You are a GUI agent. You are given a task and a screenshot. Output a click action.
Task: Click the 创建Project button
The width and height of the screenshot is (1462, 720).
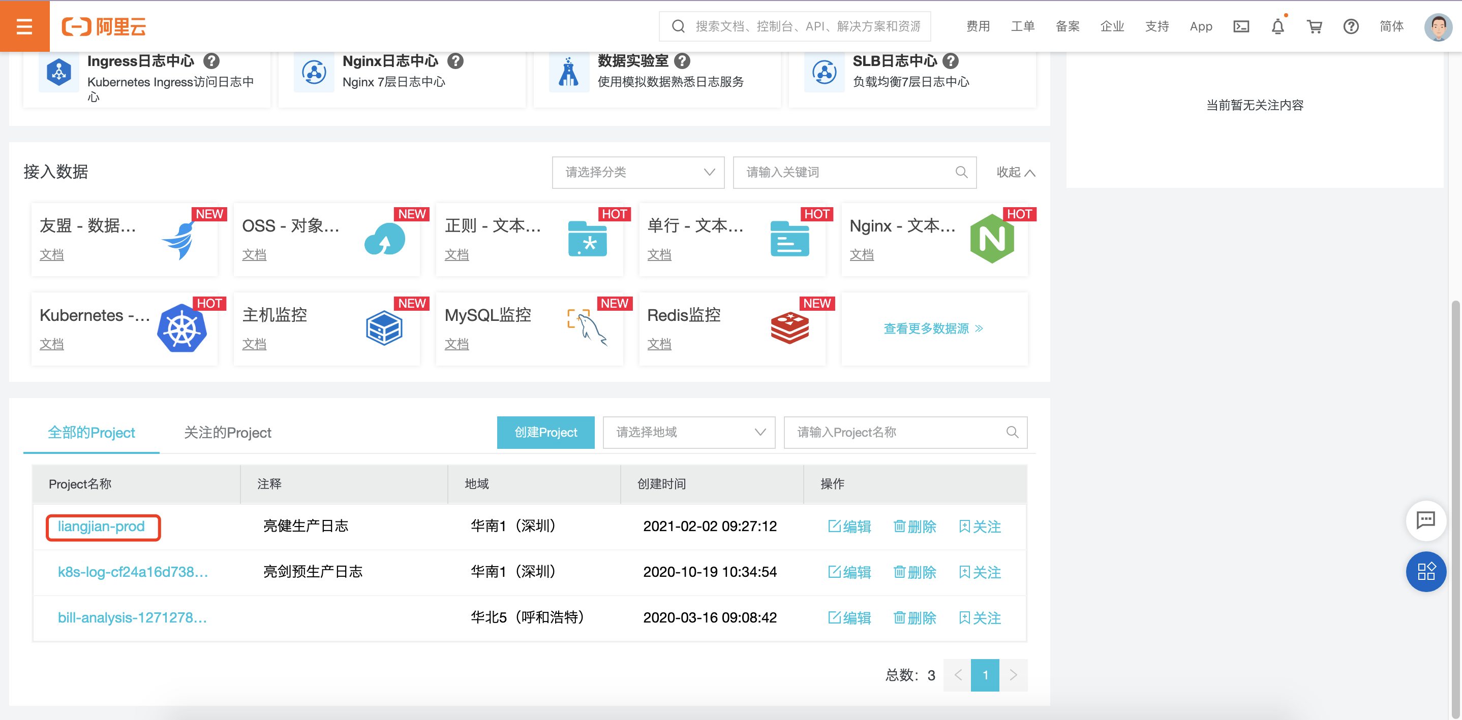[x=545, y=433]
